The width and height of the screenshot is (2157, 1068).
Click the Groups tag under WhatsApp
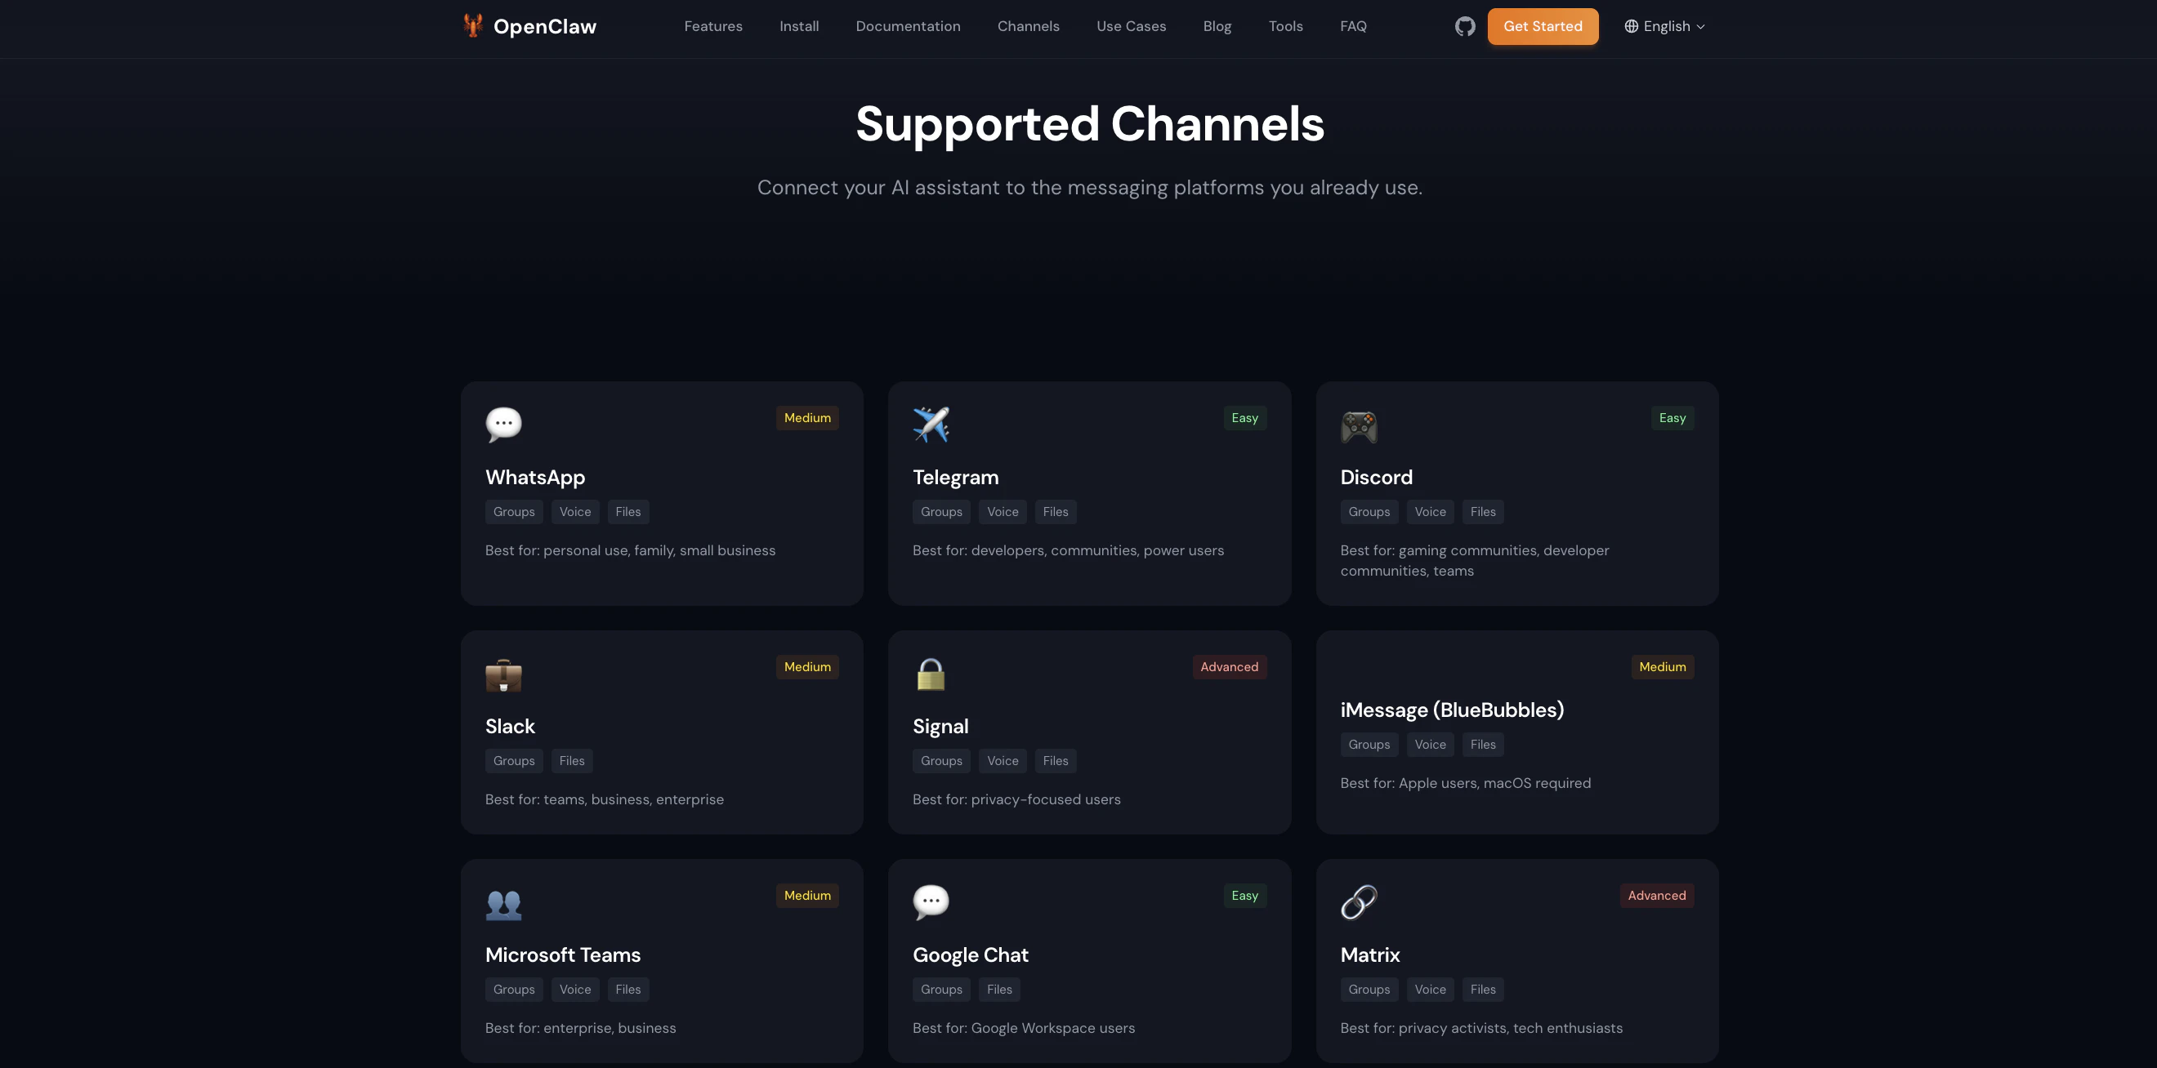click(513, 512)
